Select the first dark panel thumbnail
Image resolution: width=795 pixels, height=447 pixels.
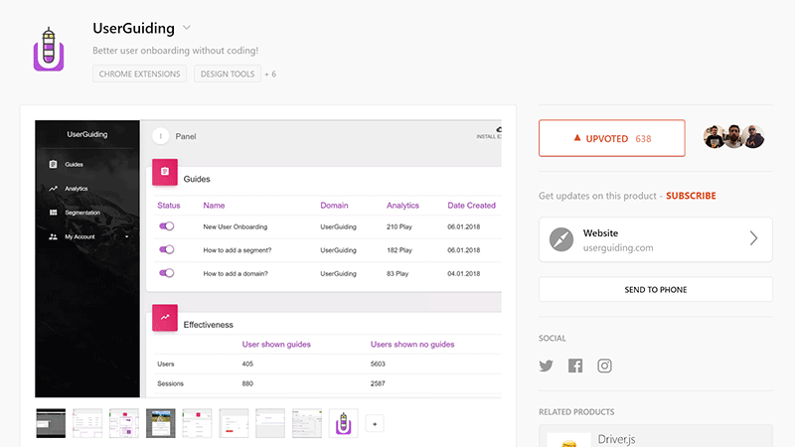pos(51,423)
